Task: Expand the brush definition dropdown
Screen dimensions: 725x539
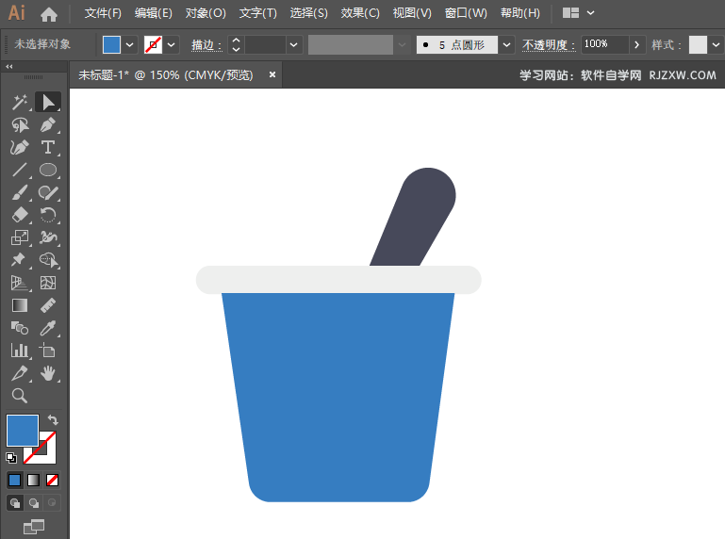Action: tap(507, 44)
